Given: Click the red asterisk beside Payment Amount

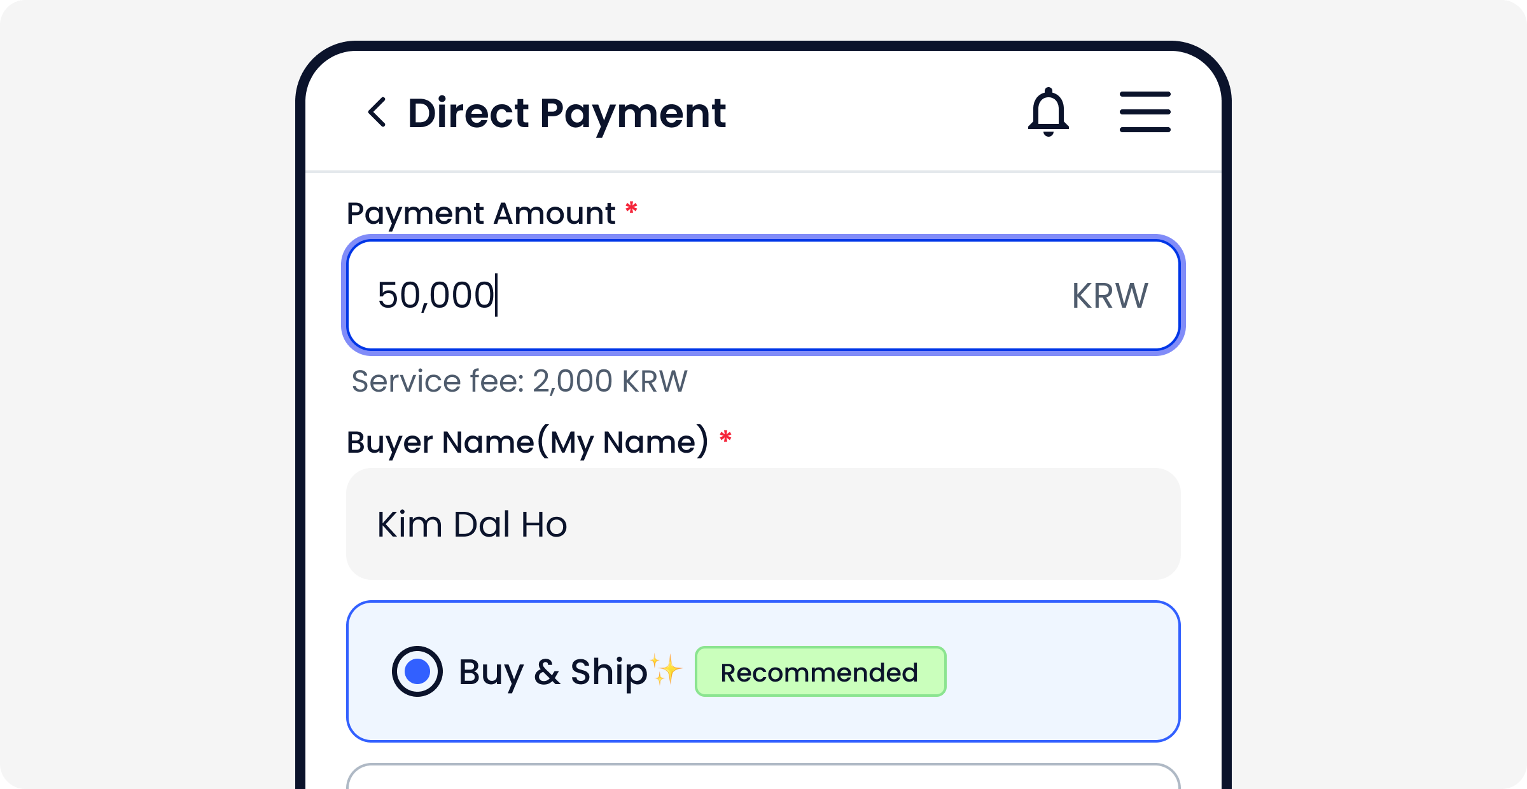Looking at the screenshot, I should click(x=631, y=209).
